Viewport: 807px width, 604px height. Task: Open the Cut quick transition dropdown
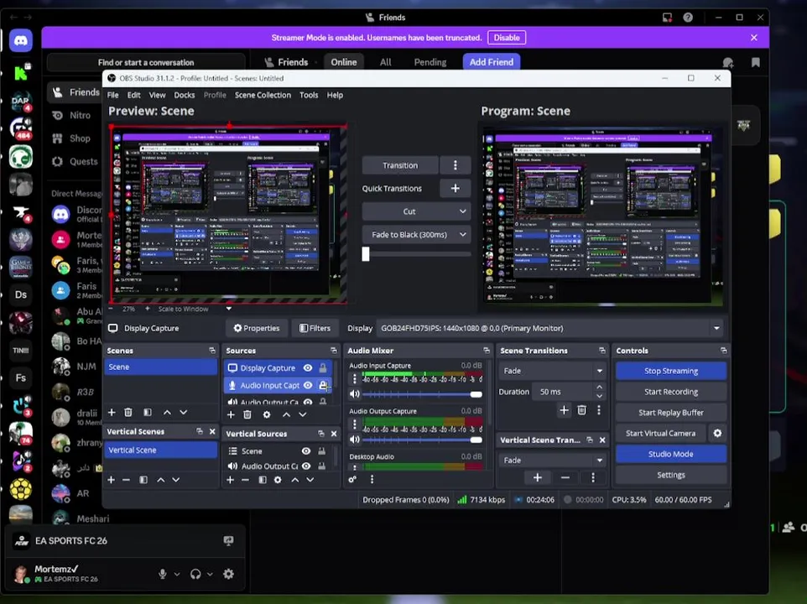click(x=416, y=211)
